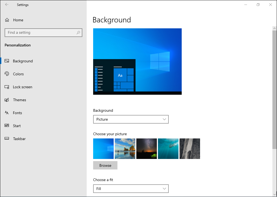This screenshot has width=277, height=197.
Task: Click the Home house icon
Action: coord(7,20)
